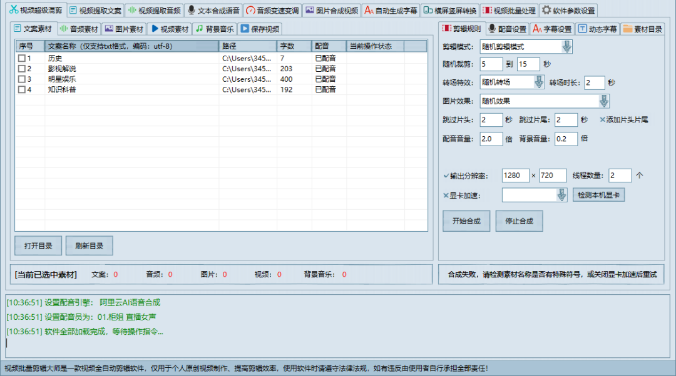The image size is (676, 376).
Task: Click the play icon for 视频素材
Action: pos(154,29)
